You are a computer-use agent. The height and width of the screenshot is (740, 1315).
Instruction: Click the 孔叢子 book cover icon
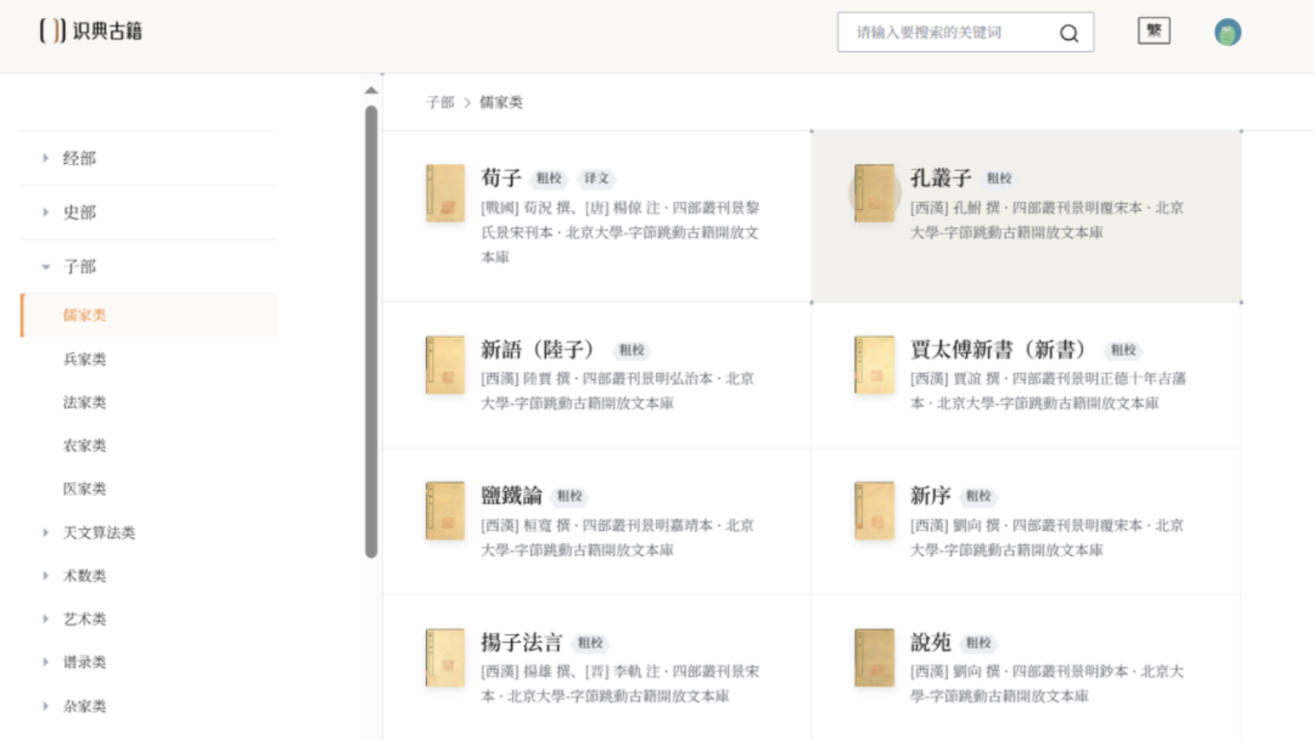tap(875, 193)
